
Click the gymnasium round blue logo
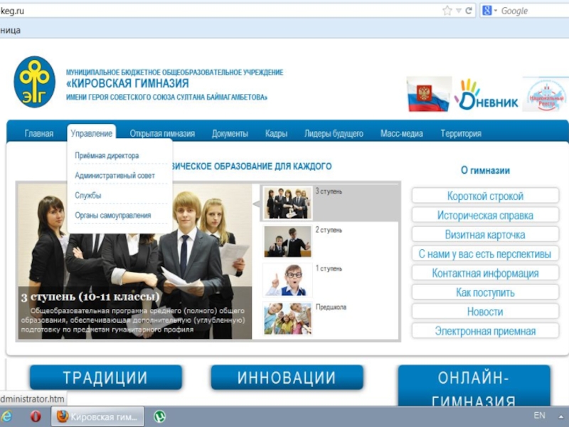coord(34,82)
